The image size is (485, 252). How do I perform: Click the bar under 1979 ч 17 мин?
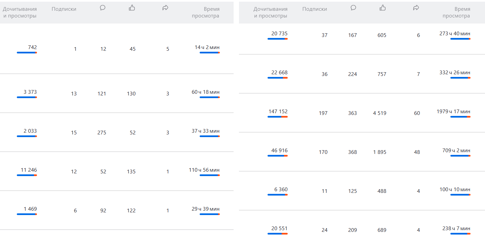tap(460, 117)
